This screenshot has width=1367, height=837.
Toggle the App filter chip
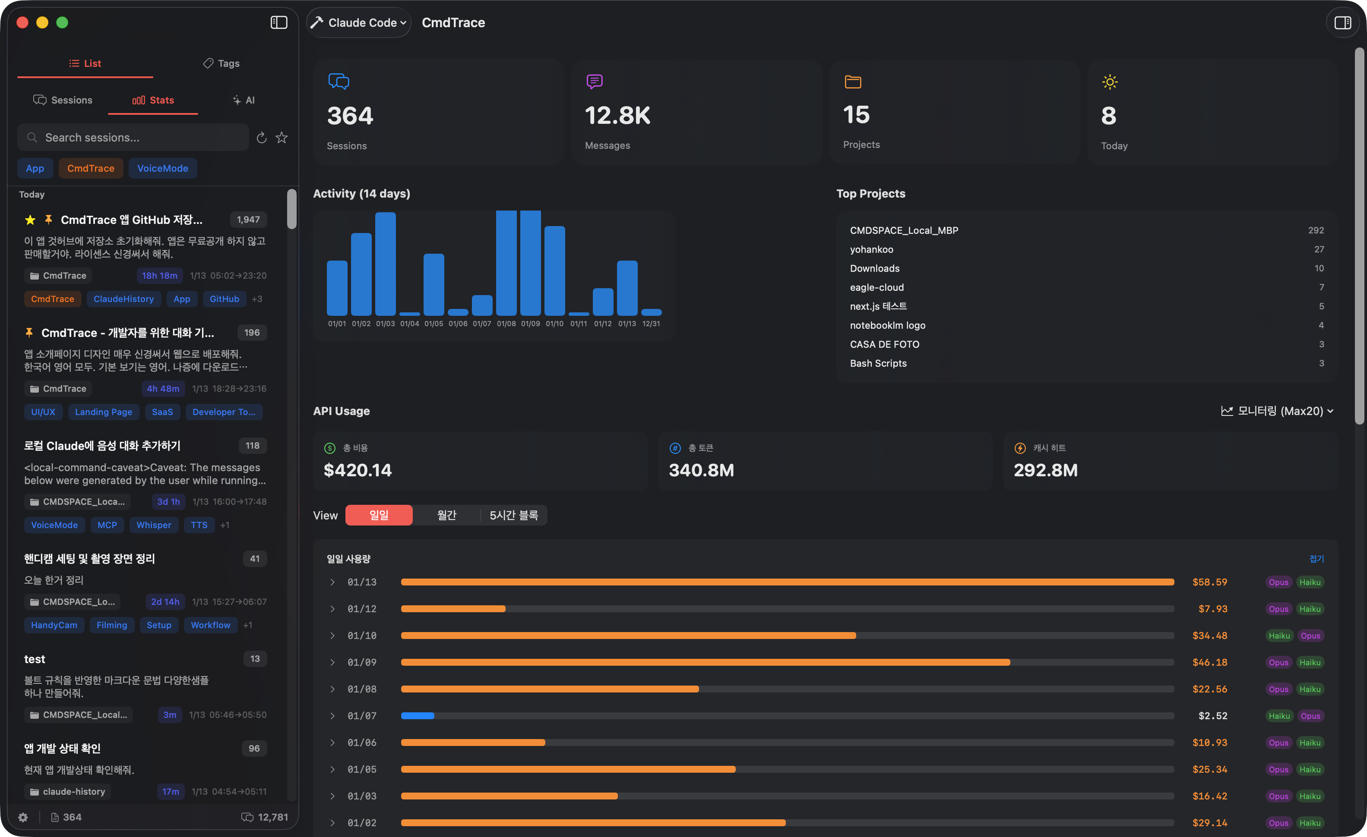(35, 168)
